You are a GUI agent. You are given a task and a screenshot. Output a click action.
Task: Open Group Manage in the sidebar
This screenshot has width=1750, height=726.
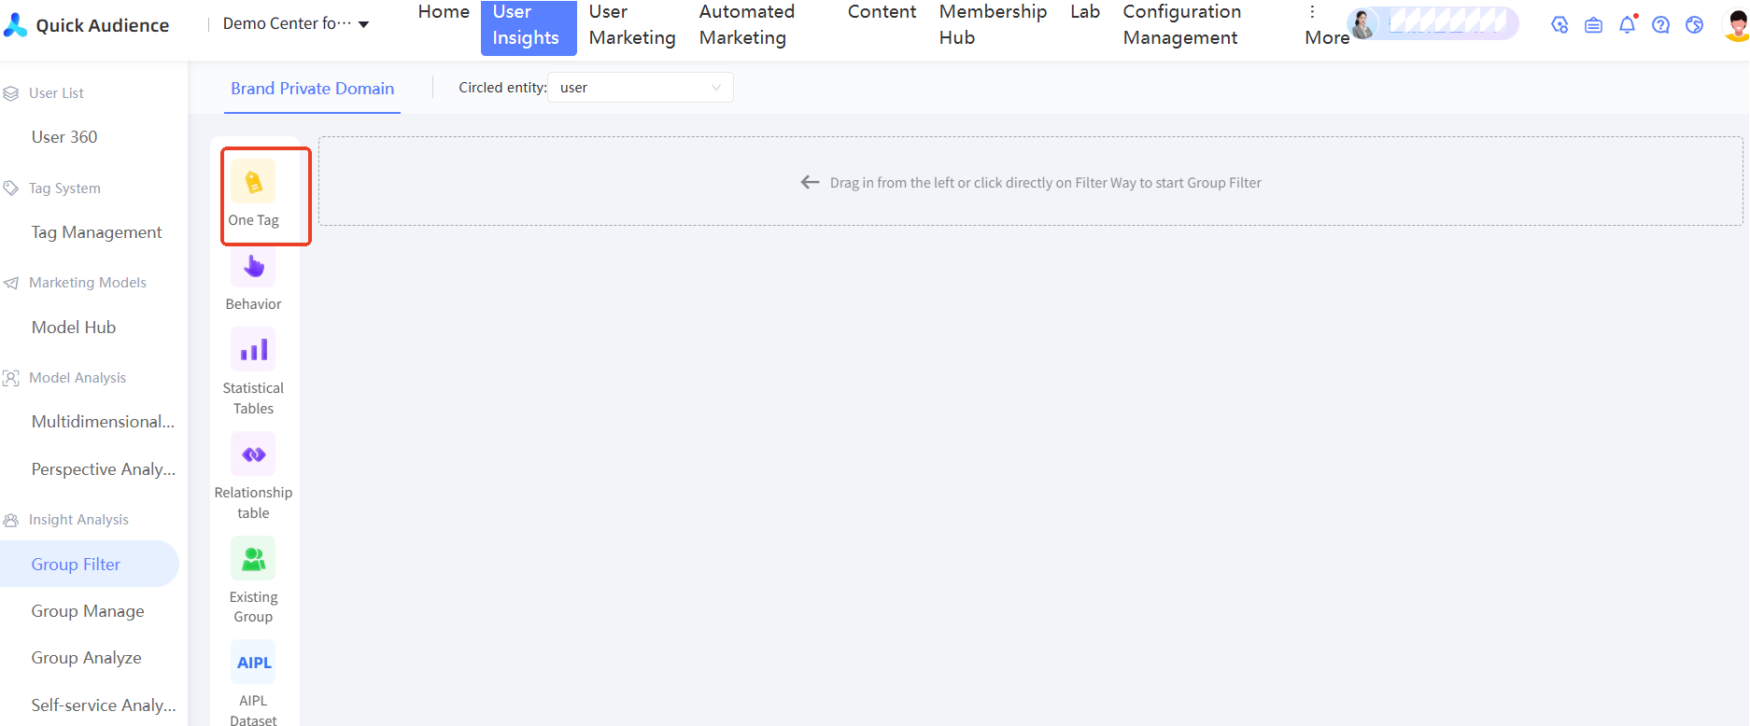88,611
